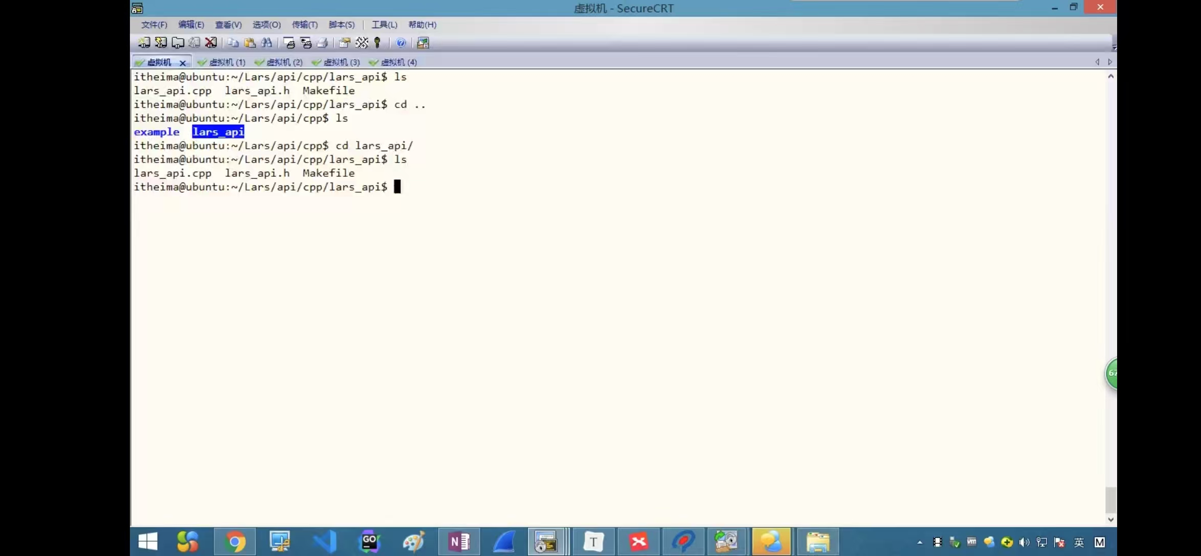The height and width of the screenshot is (556, 1201).
Task: Open the 文件(F) menu
Action: tap(154, 25)
